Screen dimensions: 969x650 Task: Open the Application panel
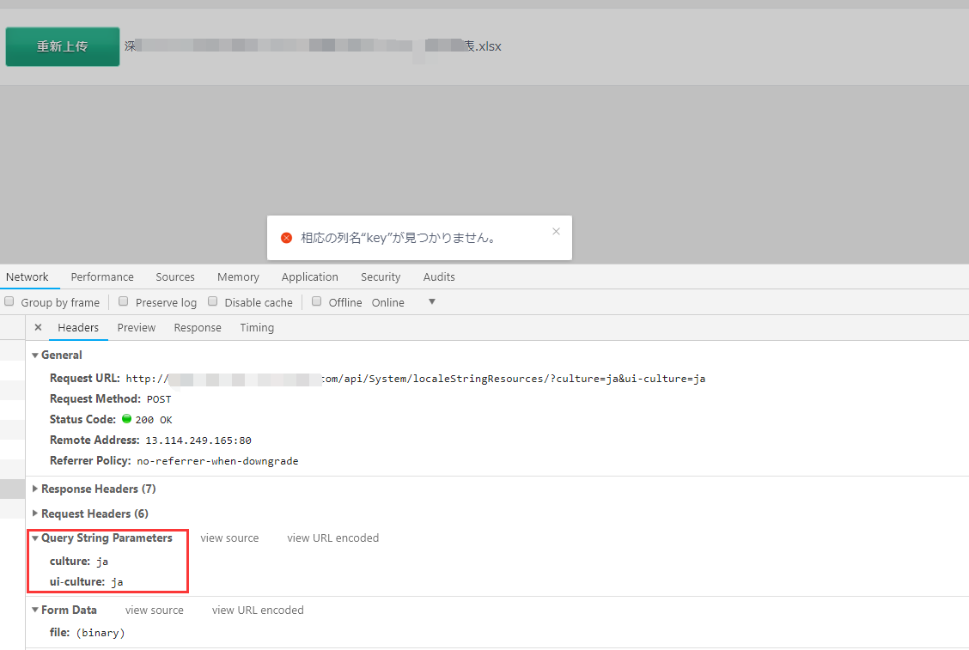tap(309, 276)
